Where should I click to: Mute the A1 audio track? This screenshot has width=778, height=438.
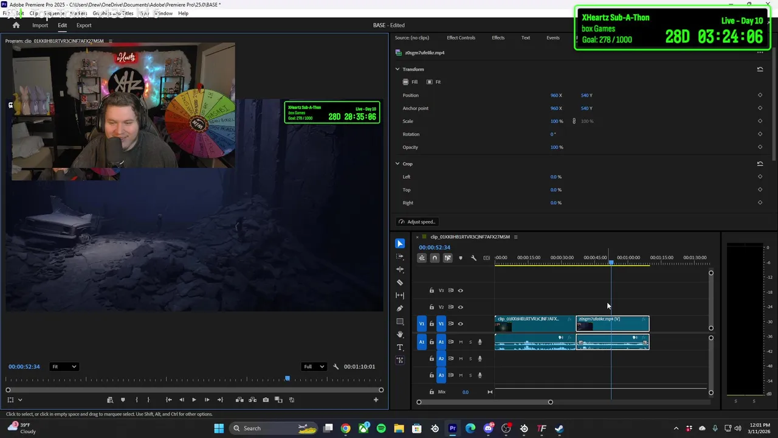click(460, 342)
